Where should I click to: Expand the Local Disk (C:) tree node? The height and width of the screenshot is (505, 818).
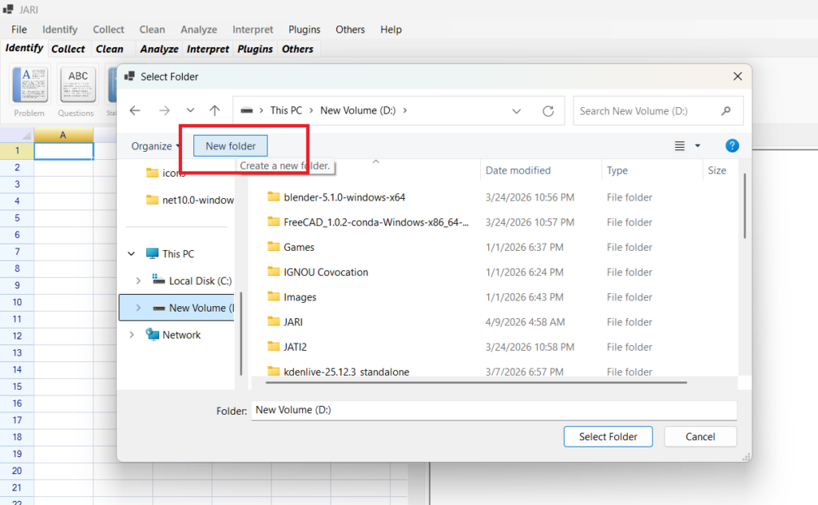tap(138, 280)
